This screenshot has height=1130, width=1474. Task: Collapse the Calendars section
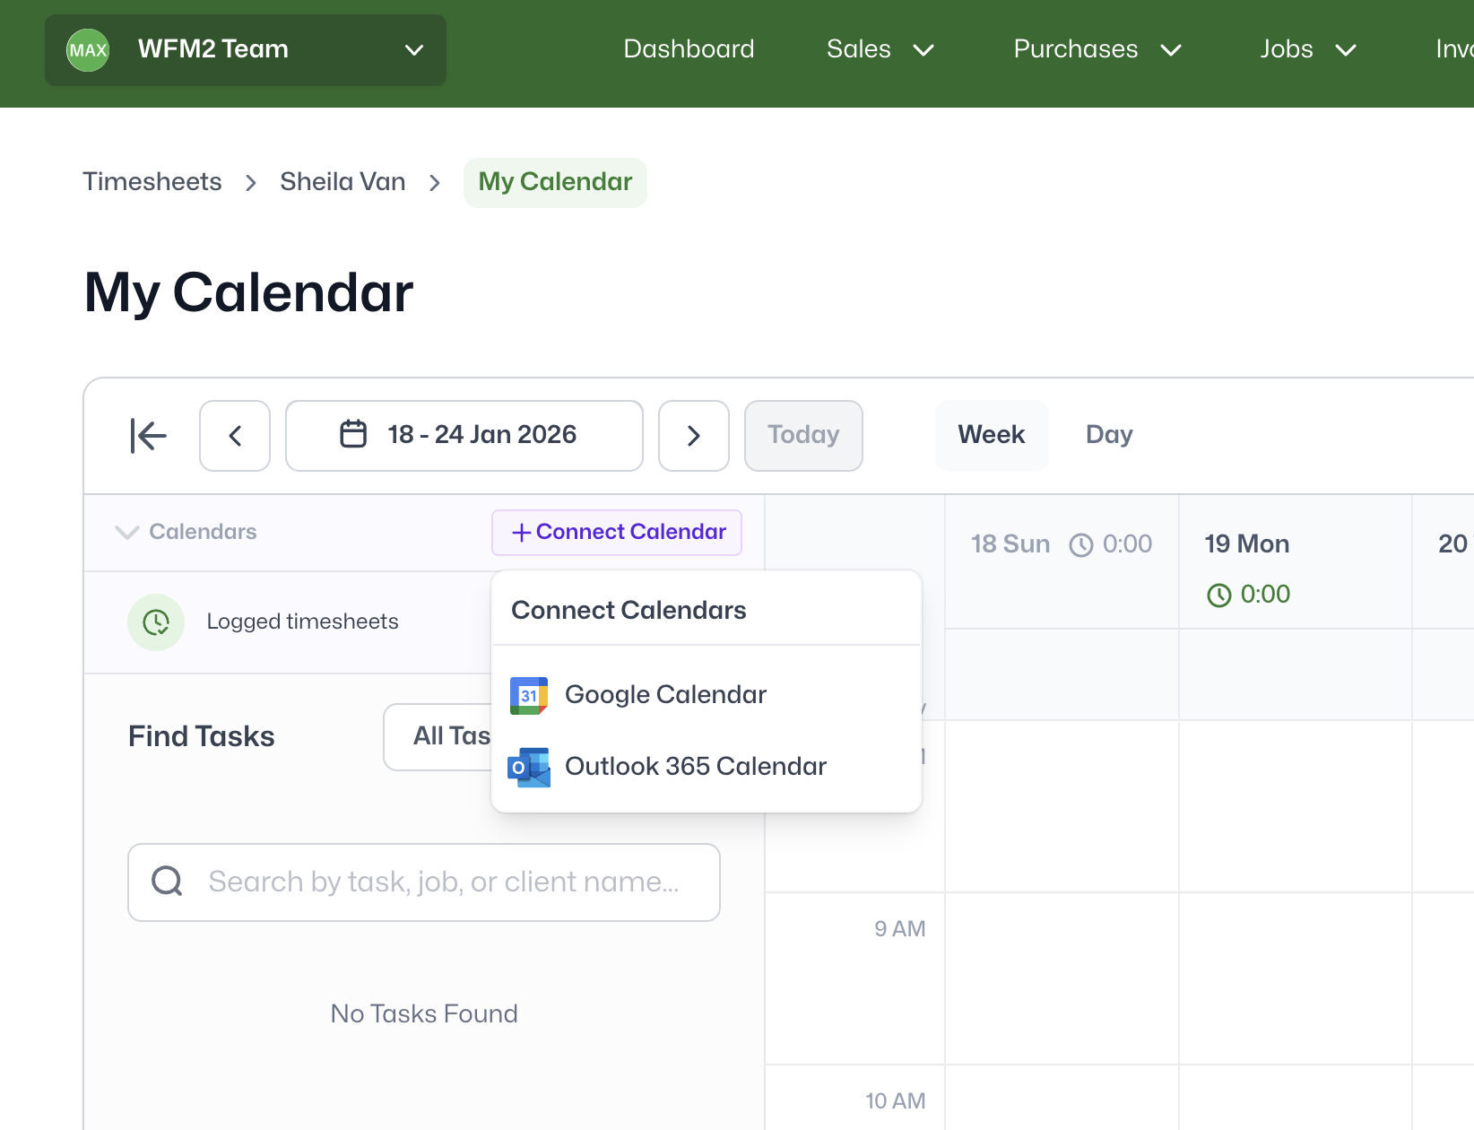[127, 532]
